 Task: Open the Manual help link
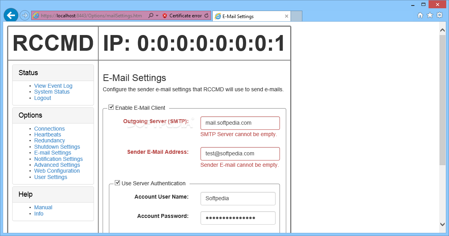43,207
